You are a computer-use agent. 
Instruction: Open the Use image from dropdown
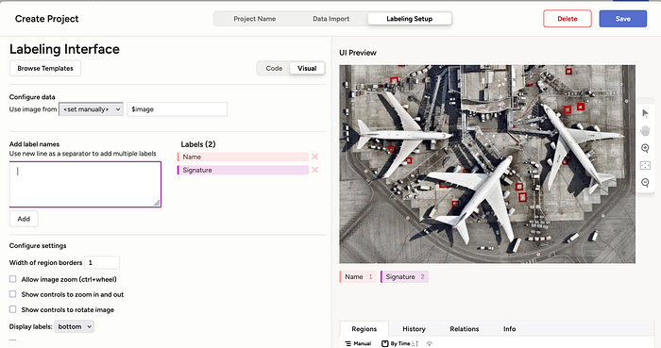click(x=91, y=109)
